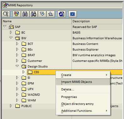
Task: Select the Customer tree label
Action: pos(35,61)
